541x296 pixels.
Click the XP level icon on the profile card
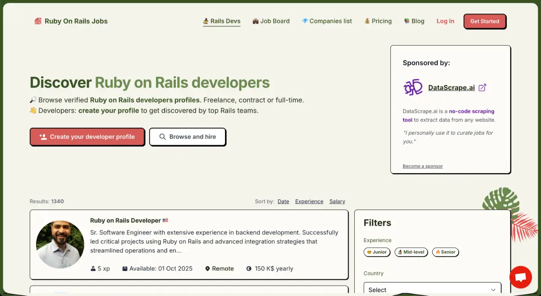(93, 268)
